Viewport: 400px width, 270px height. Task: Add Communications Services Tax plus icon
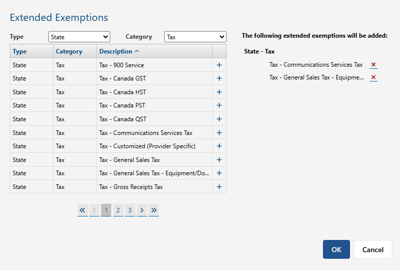pyautogui.click(x=219, y=132)
